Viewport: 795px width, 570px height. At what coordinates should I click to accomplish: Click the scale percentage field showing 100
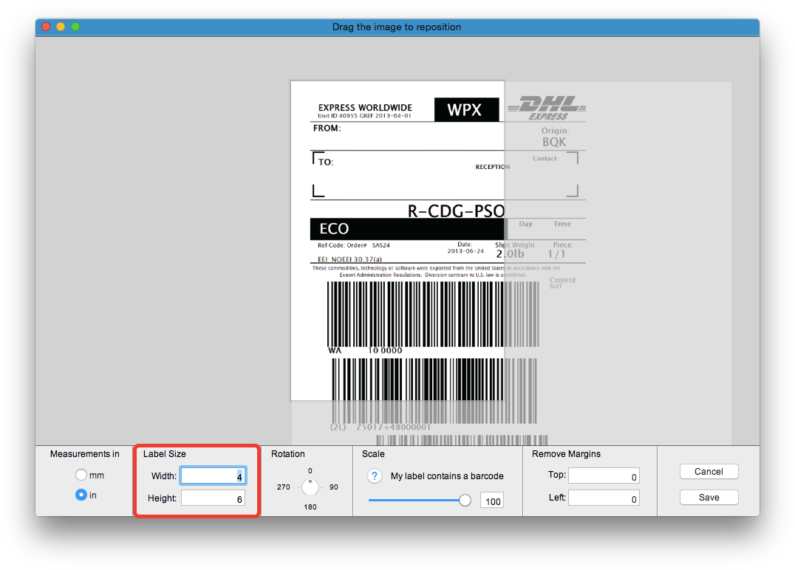coord(492,501)
